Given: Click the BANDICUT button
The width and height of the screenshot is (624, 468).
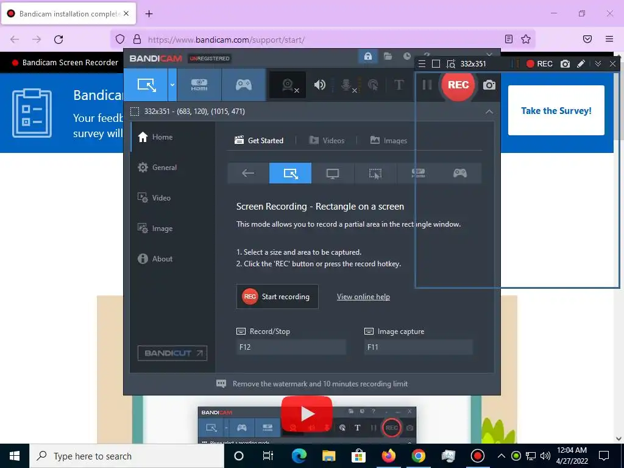Looking at the screenshot, I should [x=172, y=353].
